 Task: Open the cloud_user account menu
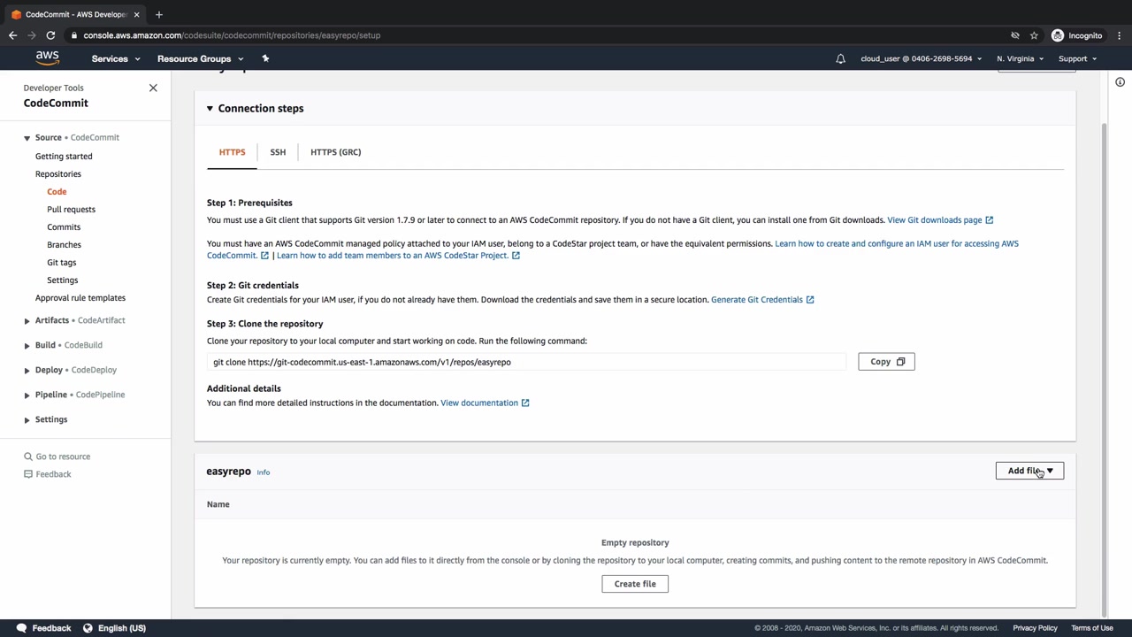tap(921, 58)
